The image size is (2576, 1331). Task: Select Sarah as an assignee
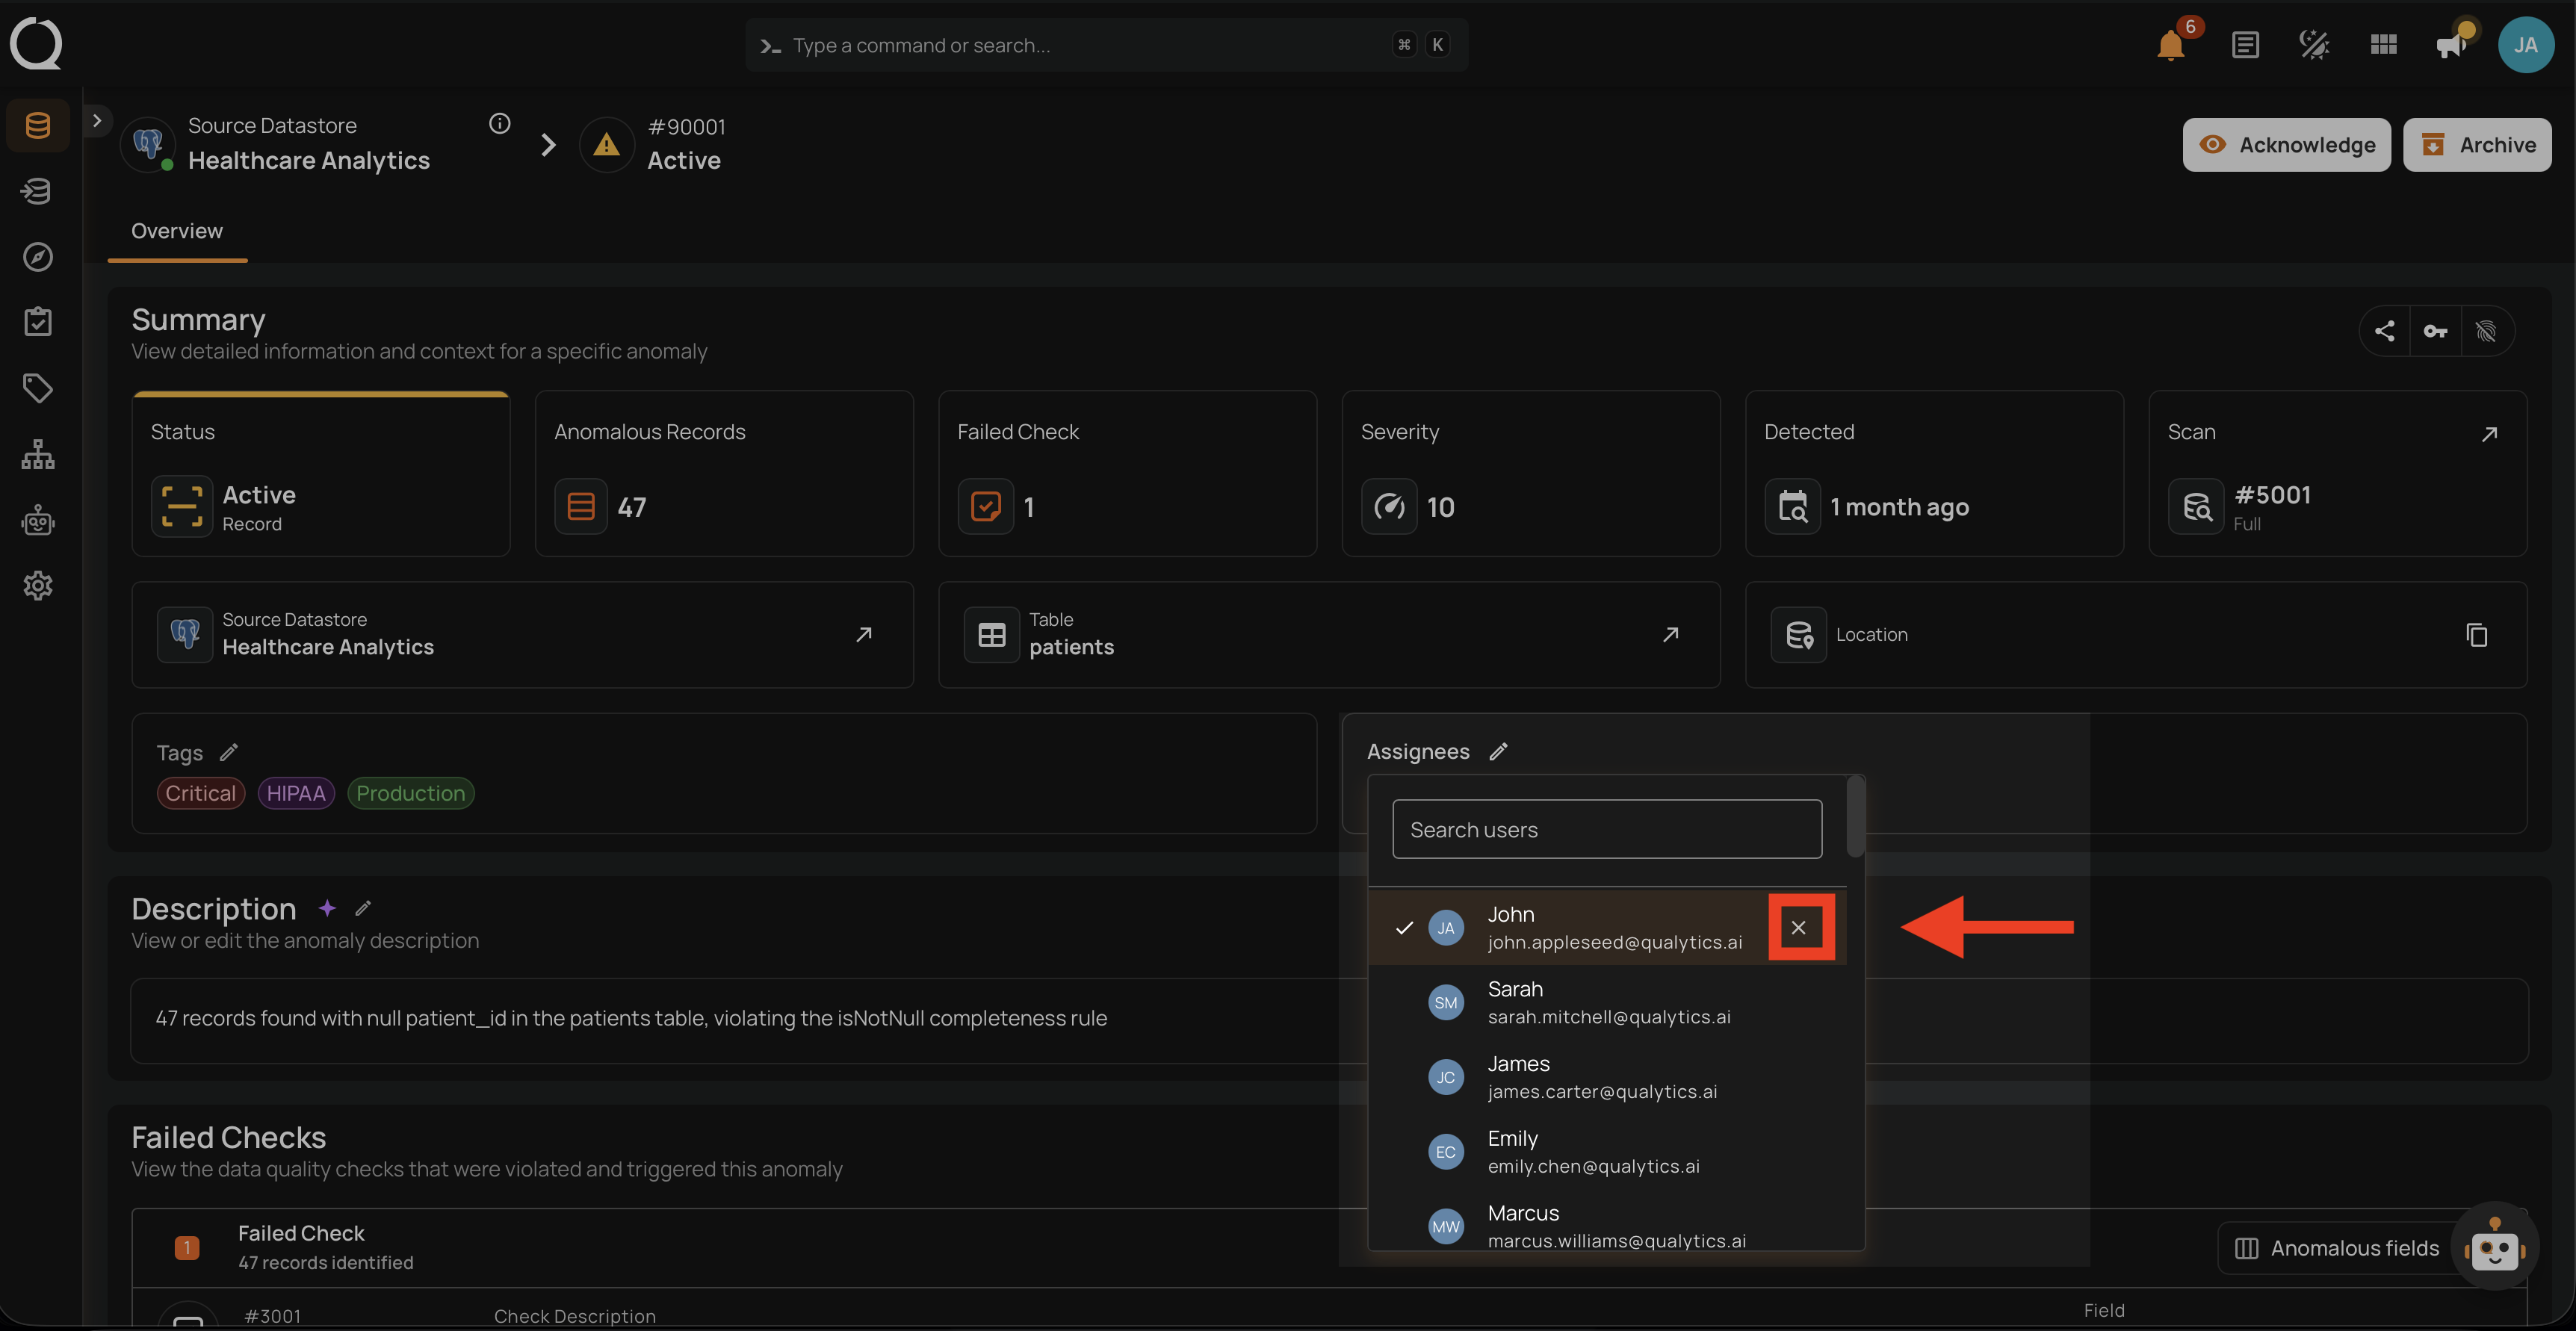click(1606, 1002)
